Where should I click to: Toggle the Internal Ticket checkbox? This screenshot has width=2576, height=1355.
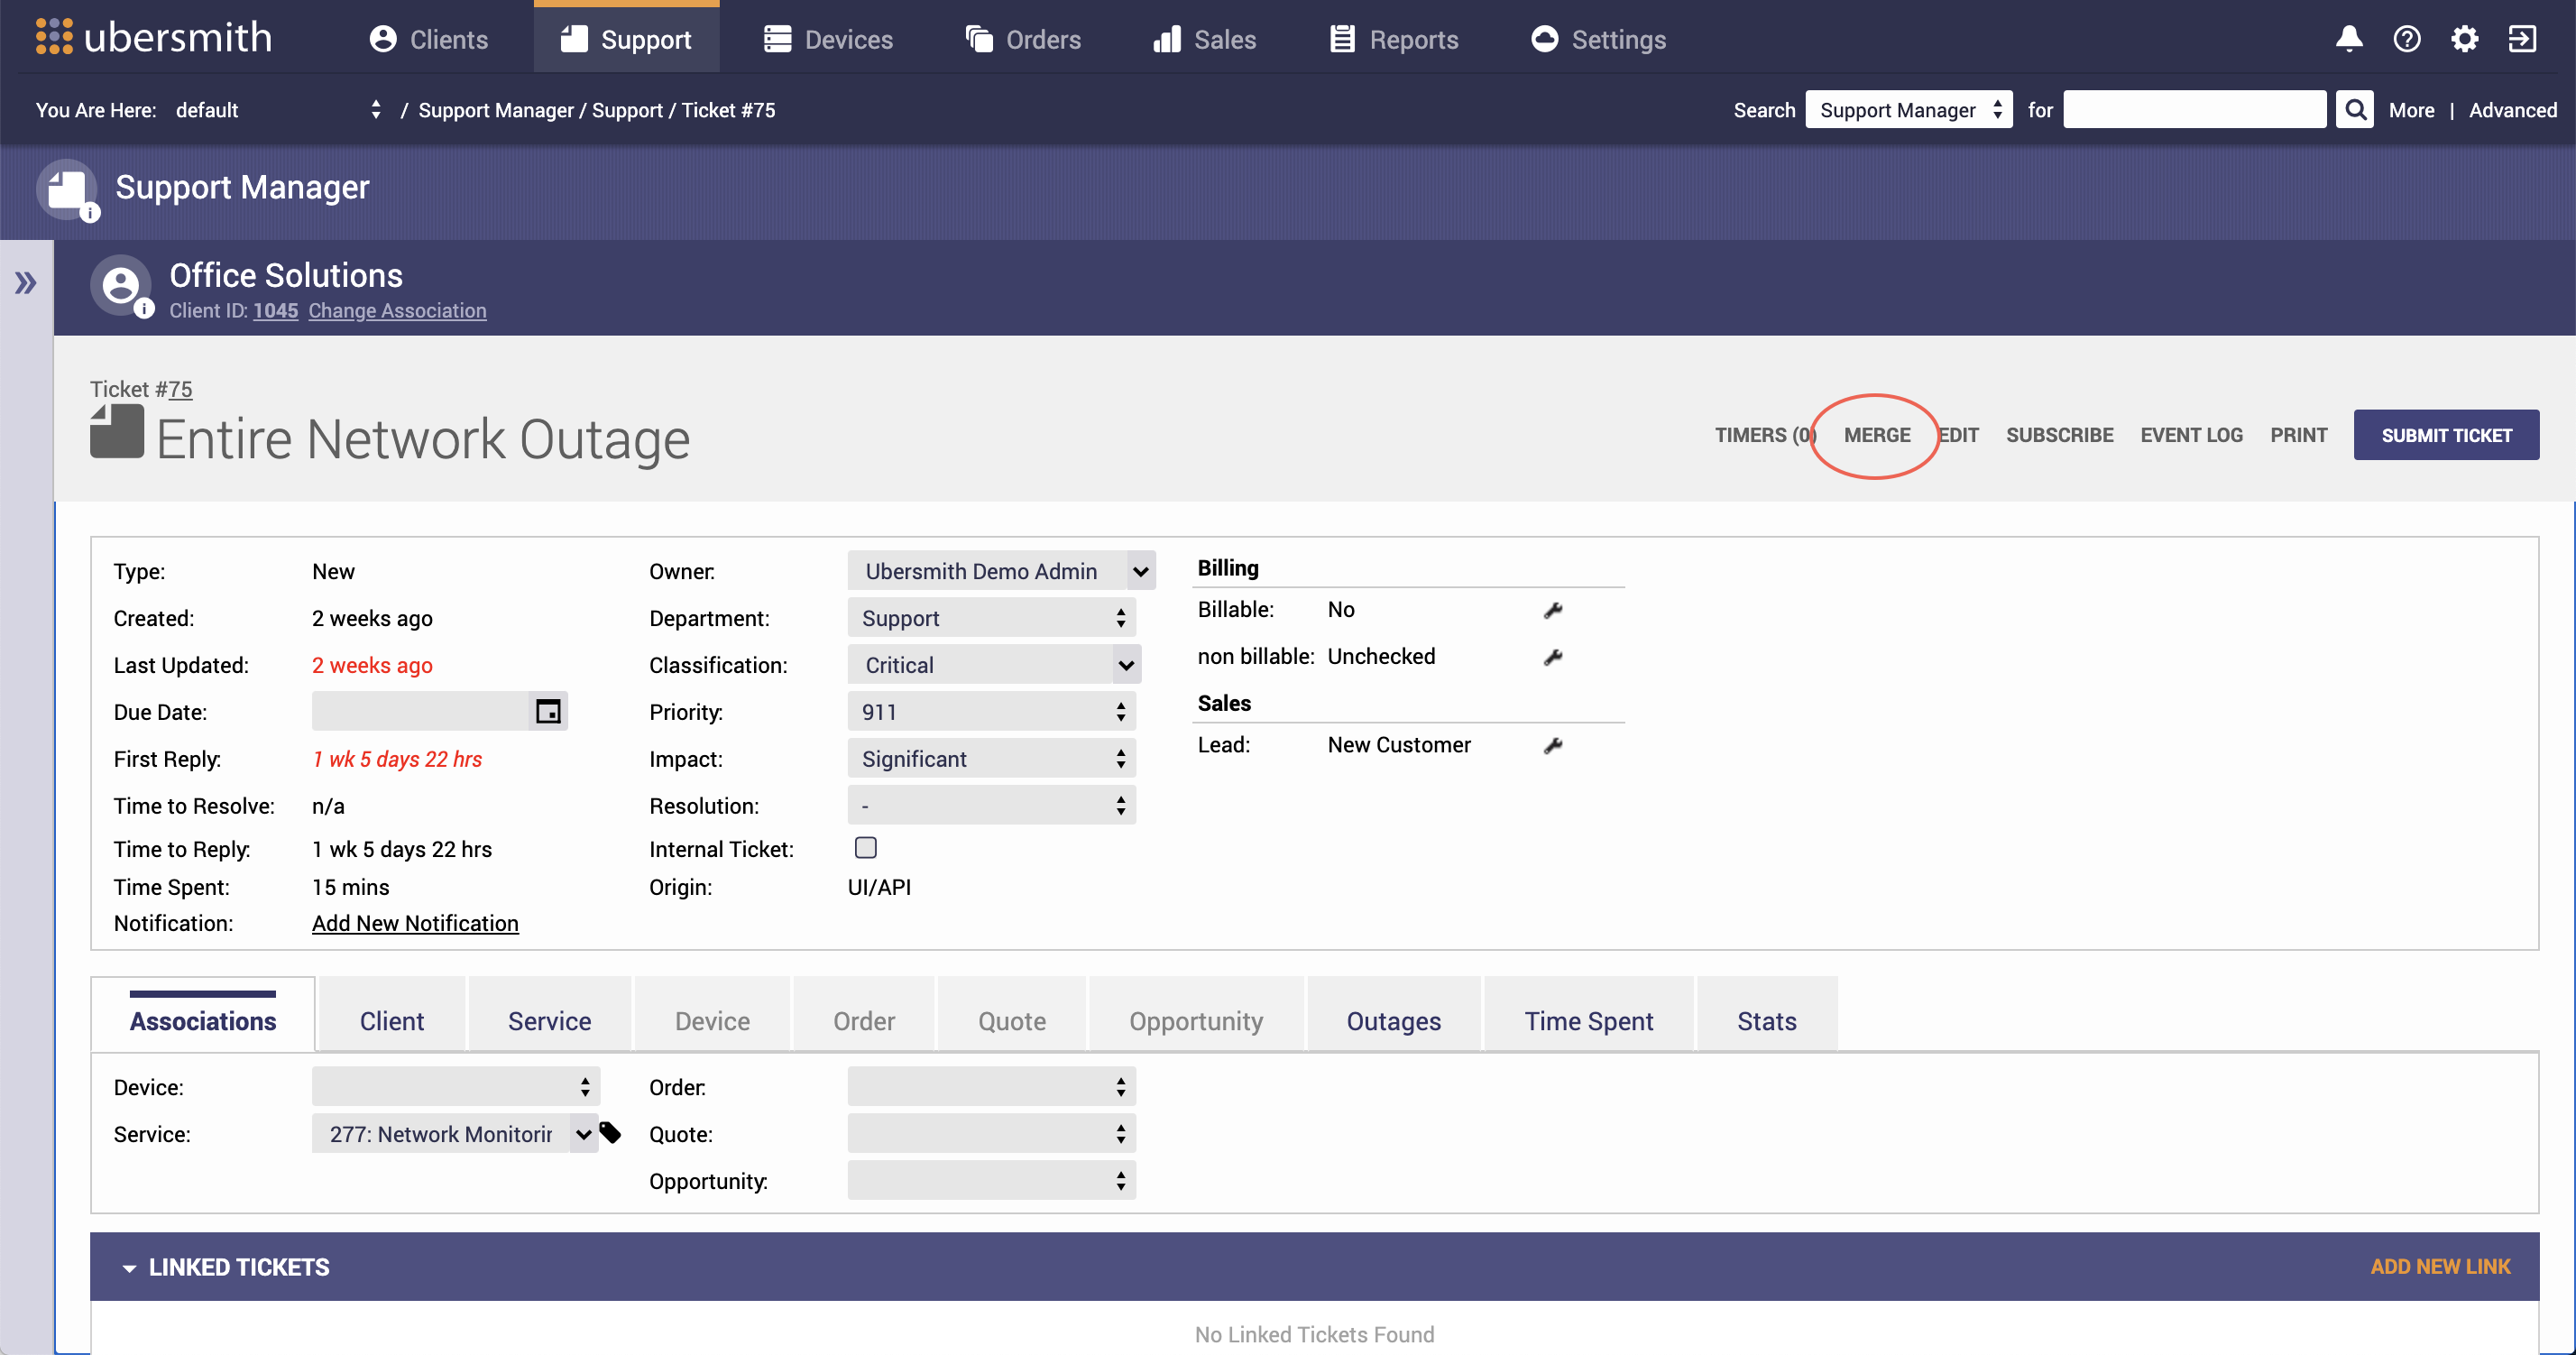(x=866, y=848)
